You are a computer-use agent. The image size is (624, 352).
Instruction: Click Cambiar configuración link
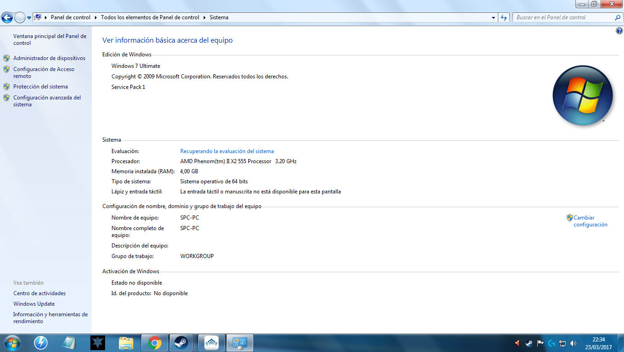(x=591, y=221)
